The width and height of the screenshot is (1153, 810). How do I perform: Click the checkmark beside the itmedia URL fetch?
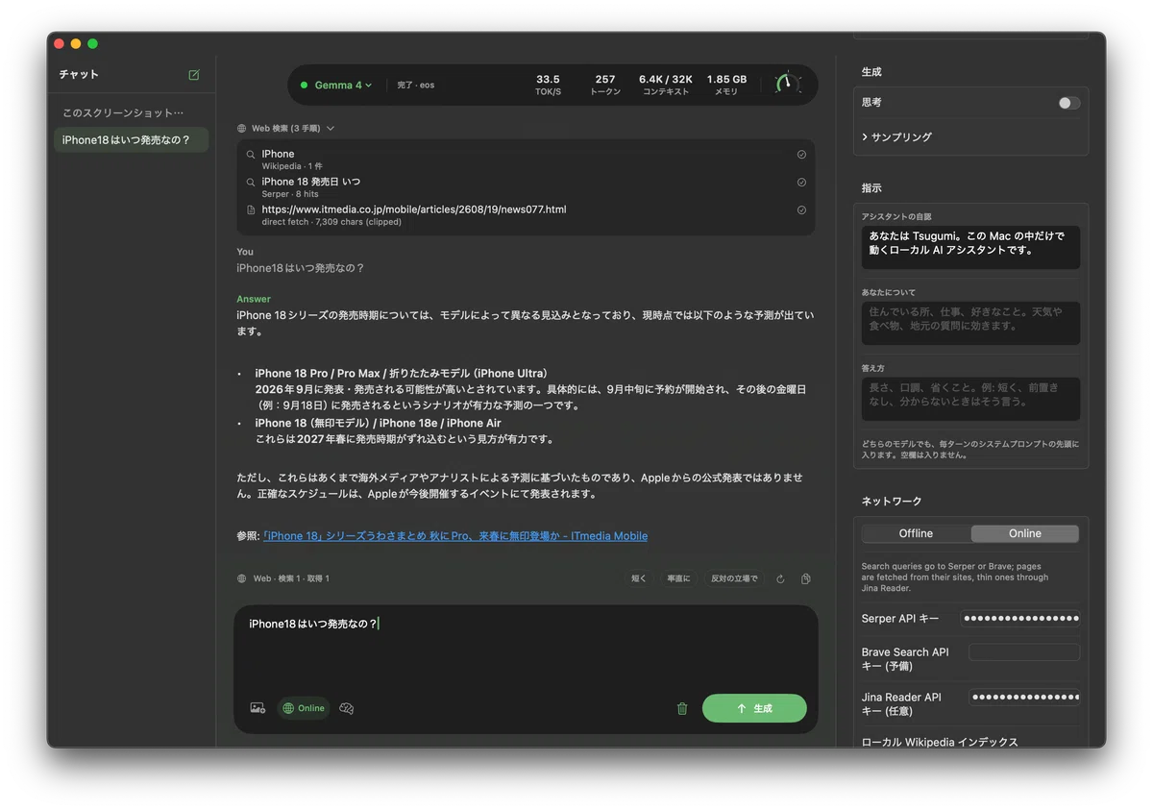point(801,210)
